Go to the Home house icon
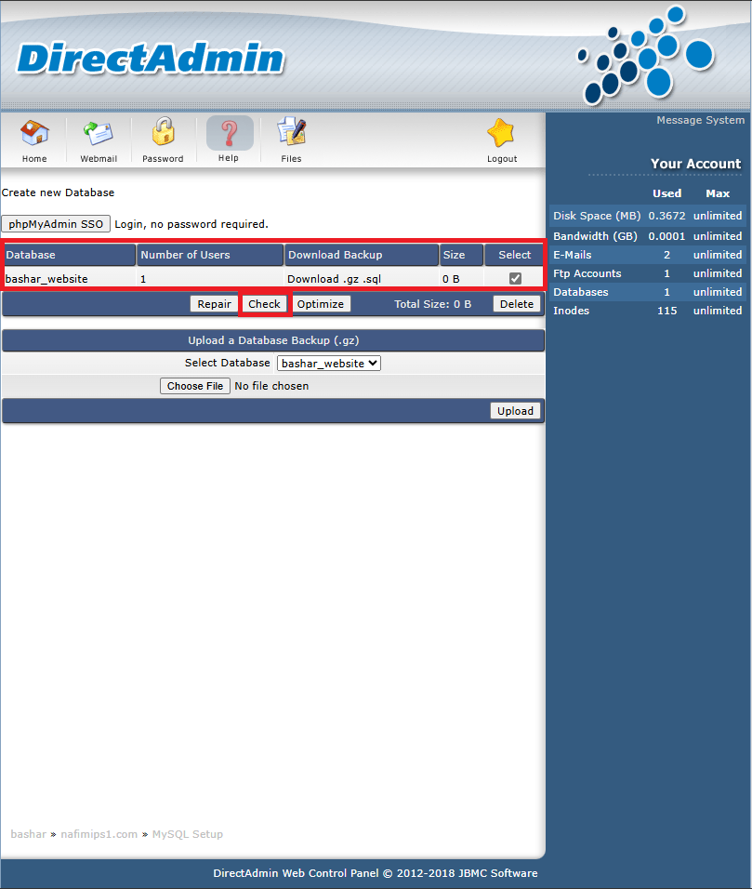The width and height of the screenshot is (752, 889). point(34,134)
